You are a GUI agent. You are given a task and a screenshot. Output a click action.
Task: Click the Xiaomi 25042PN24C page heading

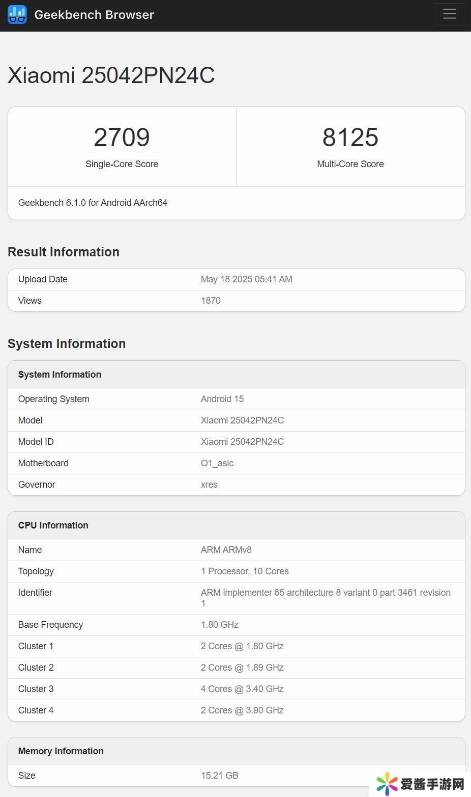pos(111,75)
